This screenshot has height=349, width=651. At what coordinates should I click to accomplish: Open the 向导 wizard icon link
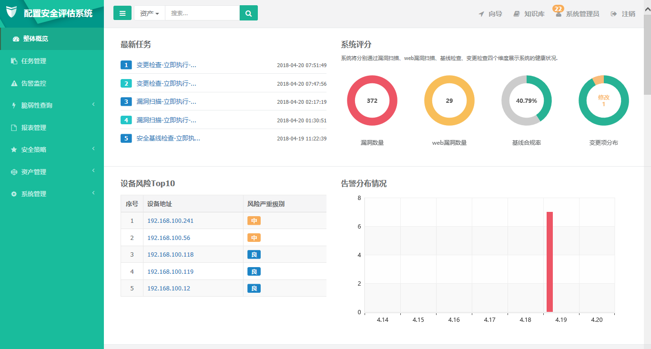coord(481,14)
